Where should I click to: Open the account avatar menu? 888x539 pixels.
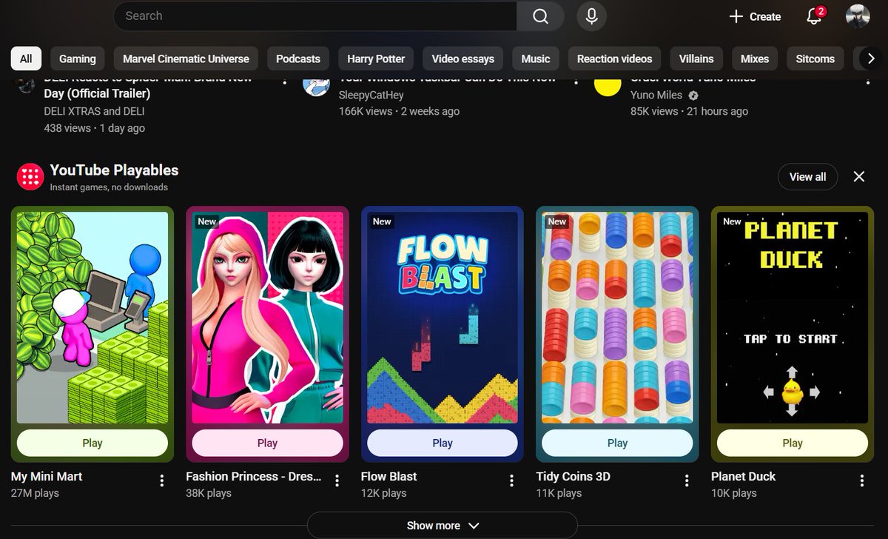(858, 16)
